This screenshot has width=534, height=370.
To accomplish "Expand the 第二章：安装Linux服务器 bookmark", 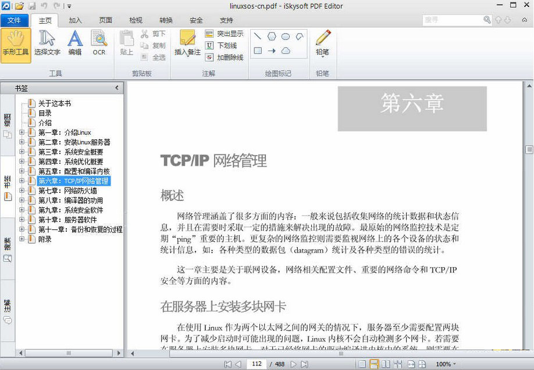I will 22,142.
